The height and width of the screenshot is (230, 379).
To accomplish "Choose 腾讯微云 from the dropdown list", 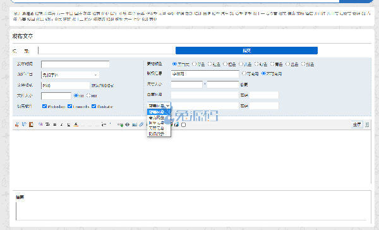I will pyautogui.click(x=159, y=134).
